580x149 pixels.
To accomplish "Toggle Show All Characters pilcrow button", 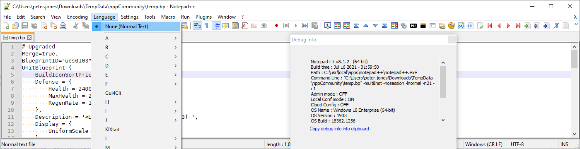I will tap(207, 26).
